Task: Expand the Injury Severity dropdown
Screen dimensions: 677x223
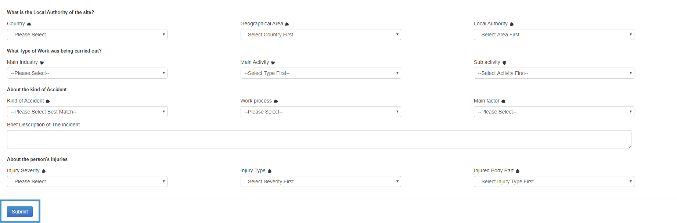Action: (87, 181)
